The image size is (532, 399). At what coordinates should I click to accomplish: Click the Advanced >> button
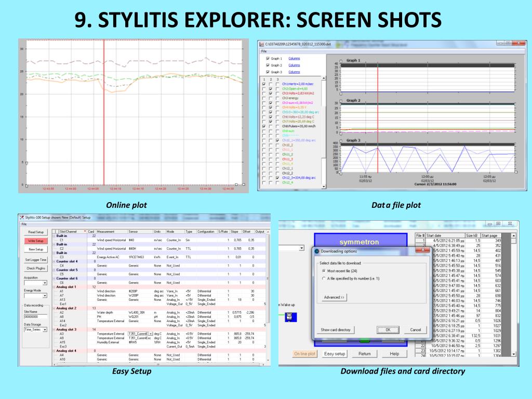coord(334,297)
